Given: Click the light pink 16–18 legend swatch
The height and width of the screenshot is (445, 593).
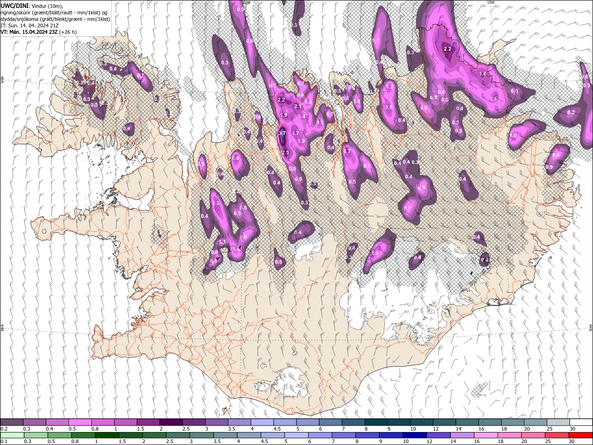Looking at the screenshot, I should pos(485,435).
